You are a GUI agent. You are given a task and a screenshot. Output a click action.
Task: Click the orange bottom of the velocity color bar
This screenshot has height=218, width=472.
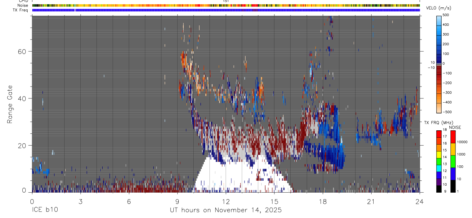pyautogui.click(x=439, y=108)
